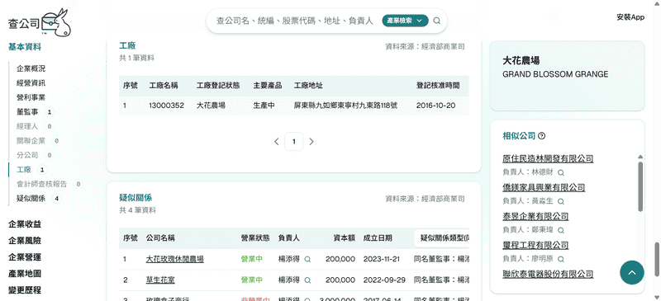Click 成立日期 column header
This screenshot has width=661, height=301.
pyautogui.click(x=378, y=238)
